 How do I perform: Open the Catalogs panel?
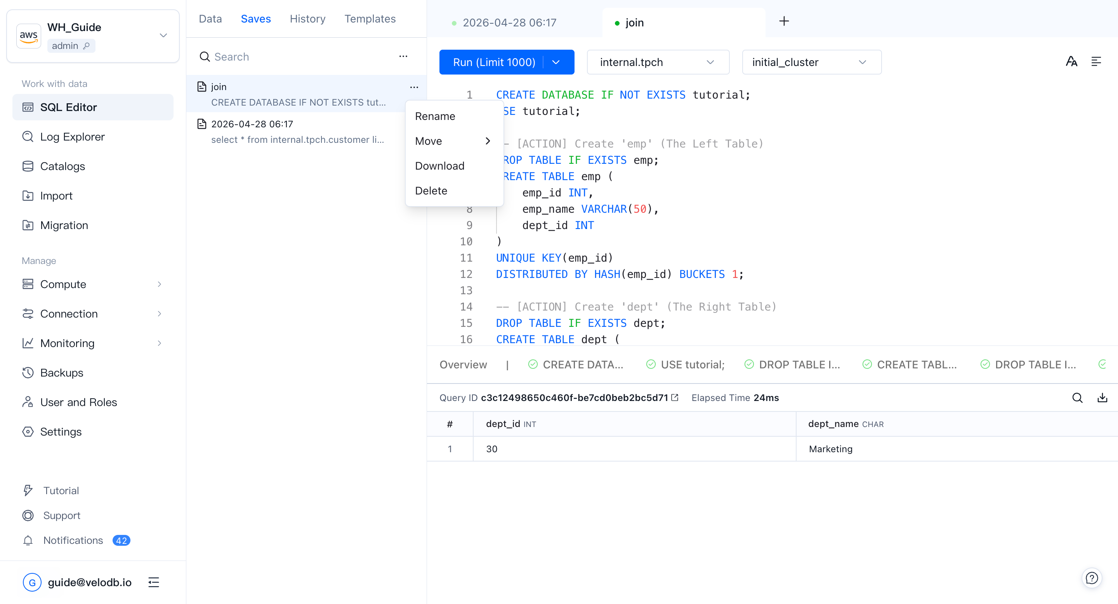(x=62, y=166)
